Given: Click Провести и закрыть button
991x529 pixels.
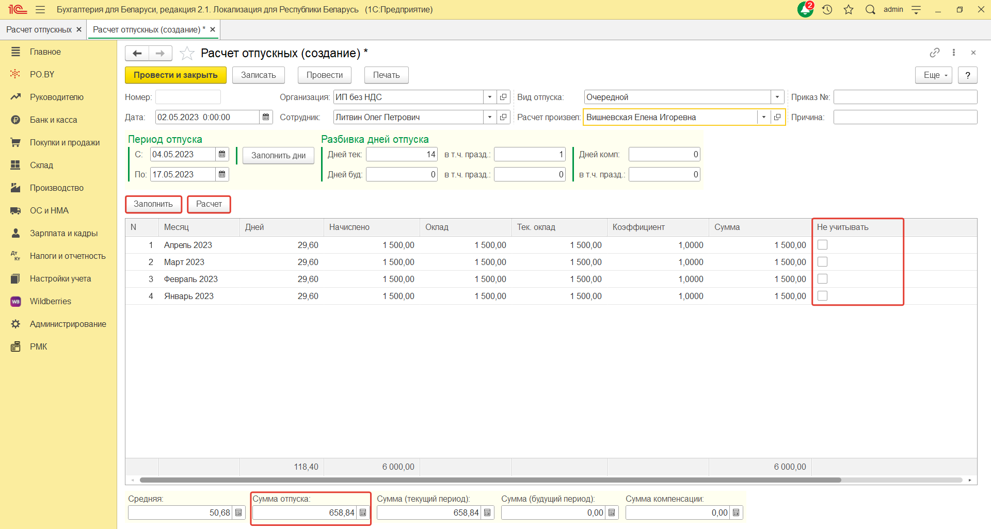Looking at the screenshot, I should pos(175,75).
